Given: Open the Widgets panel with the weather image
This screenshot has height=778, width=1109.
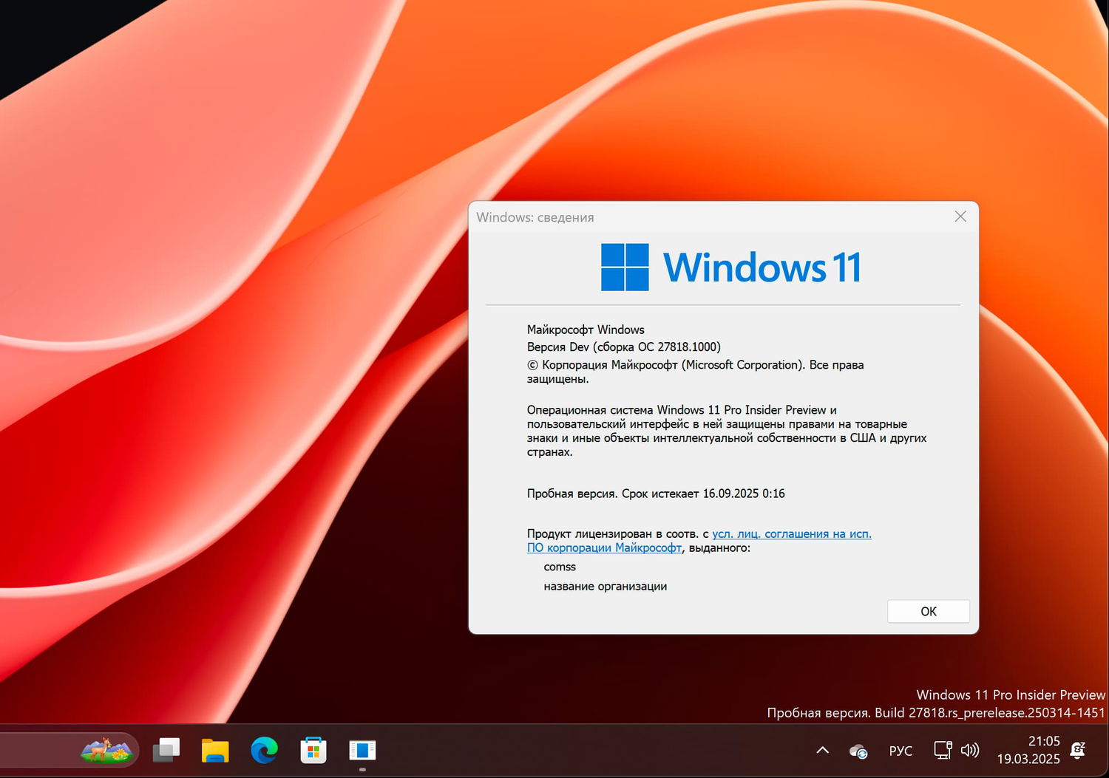Looking at the screenshot, I should tap(107, 750).
